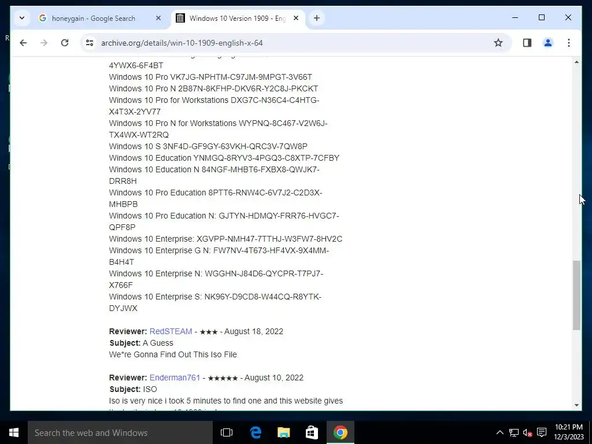Close the honeygain Google Search tab

click(x=158, y=18)
